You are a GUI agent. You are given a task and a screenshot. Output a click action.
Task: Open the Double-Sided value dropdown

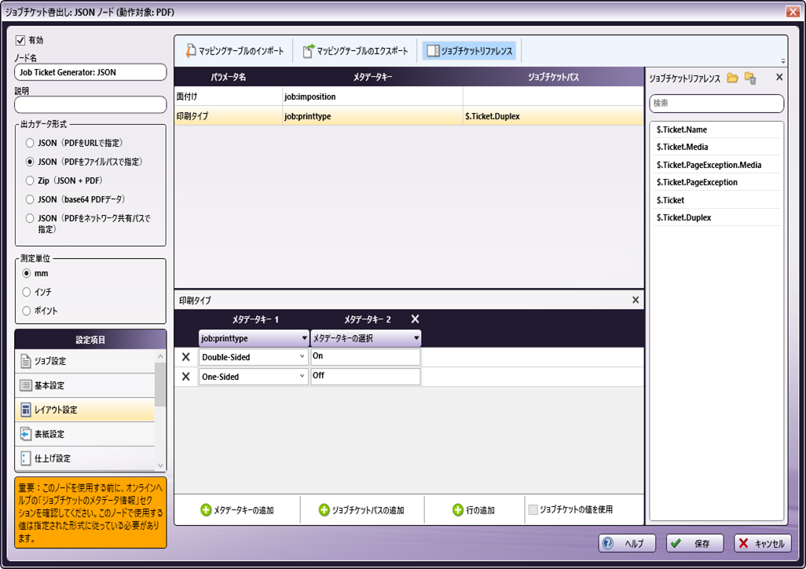coord(254,357)
